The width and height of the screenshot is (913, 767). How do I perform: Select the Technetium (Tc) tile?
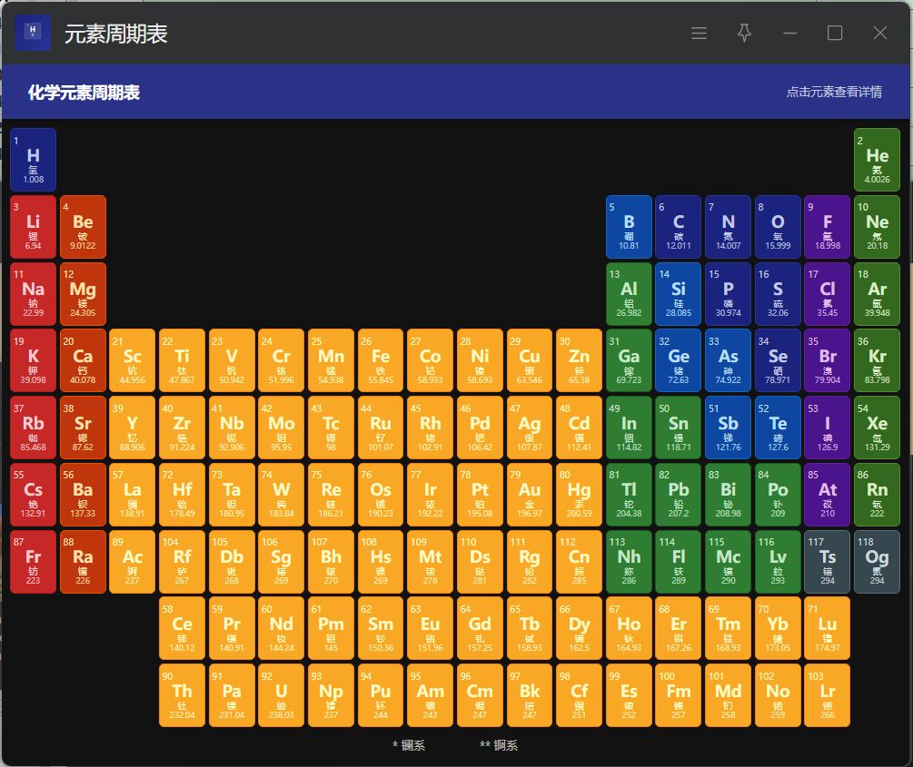point(331,428)
